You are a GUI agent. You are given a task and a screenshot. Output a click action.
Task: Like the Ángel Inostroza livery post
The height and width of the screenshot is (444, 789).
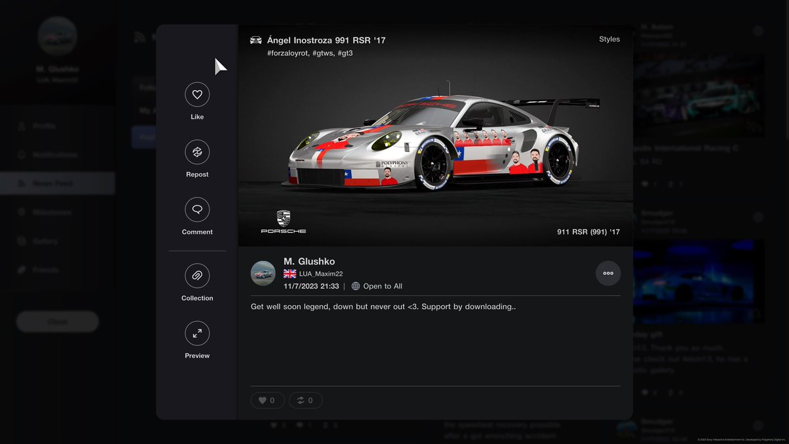197,95
